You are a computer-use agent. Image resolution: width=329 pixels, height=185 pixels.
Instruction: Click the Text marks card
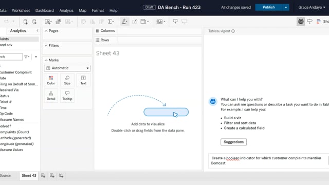tap(83, 80)
